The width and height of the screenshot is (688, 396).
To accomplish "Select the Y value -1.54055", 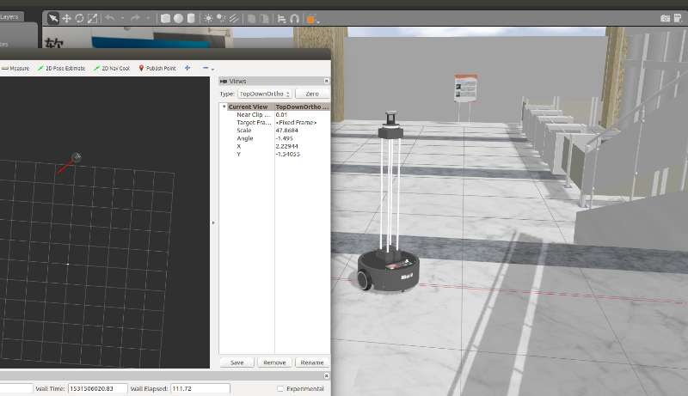I will pos(288,155).
